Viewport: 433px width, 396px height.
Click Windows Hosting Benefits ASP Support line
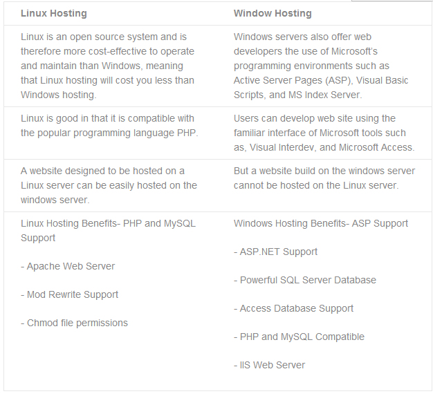[321, 223]
